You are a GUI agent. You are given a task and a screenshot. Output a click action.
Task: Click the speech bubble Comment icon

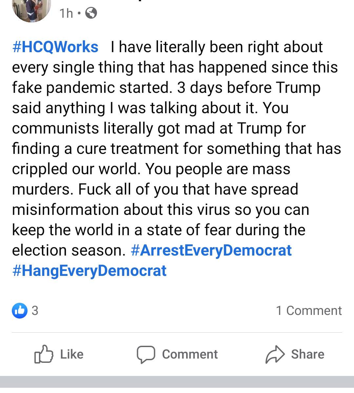(x=146, y=354)
